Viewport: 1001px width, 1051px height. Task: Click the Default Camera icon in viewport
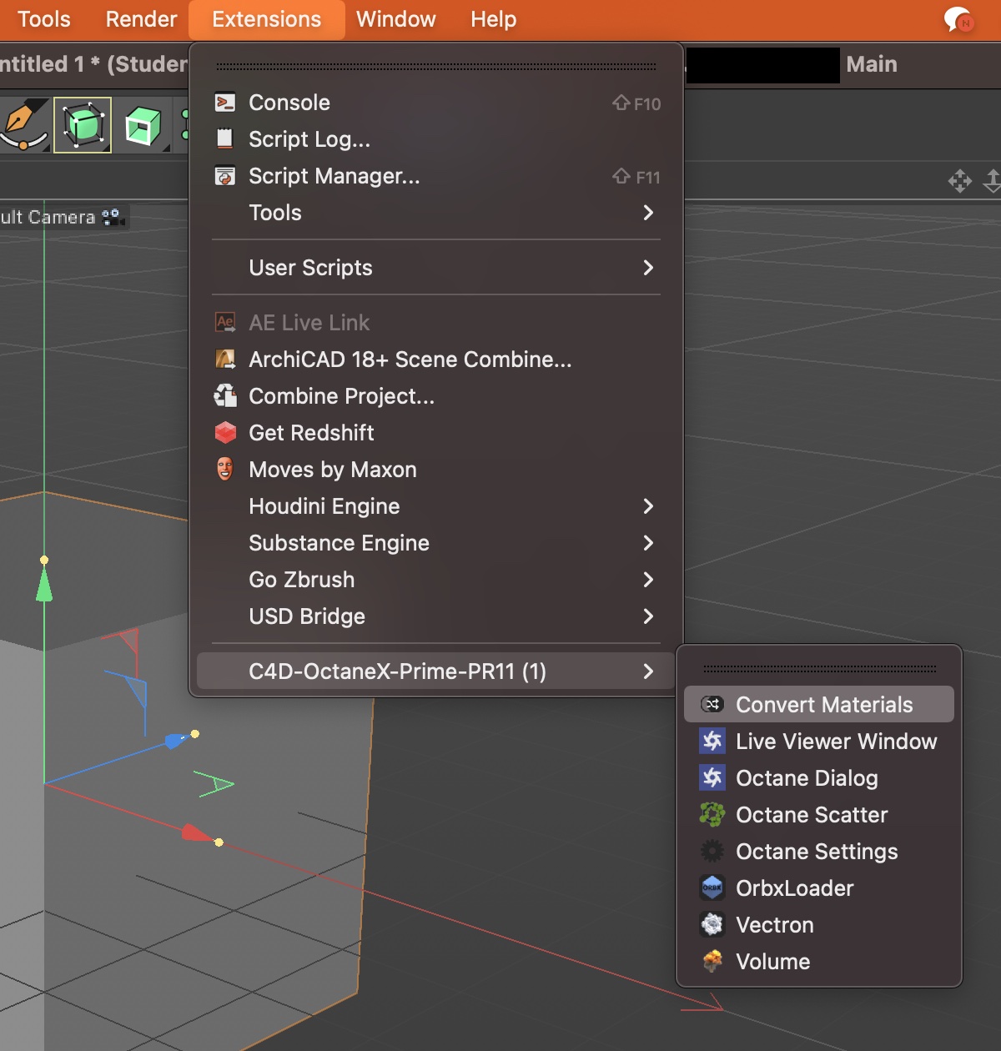coord(113,218)
